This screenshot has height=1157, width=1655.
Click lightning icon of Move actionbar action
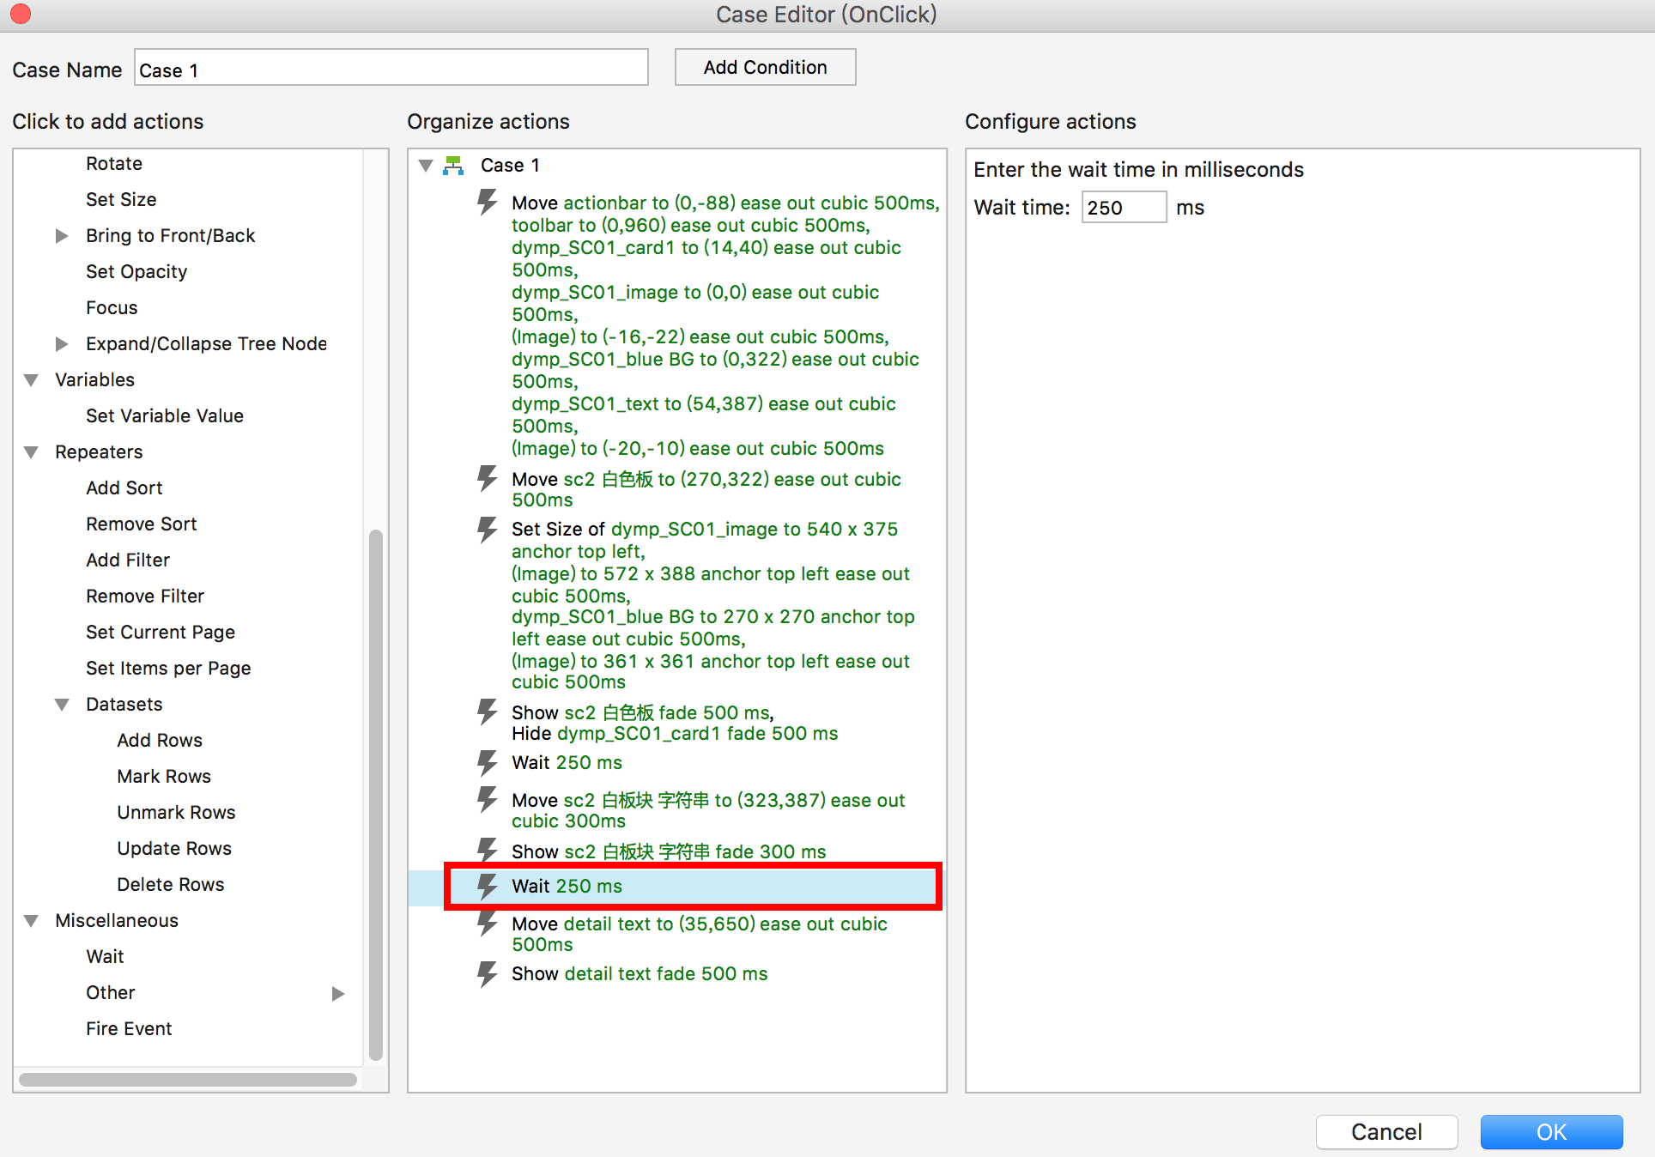(x=488, y=203)
